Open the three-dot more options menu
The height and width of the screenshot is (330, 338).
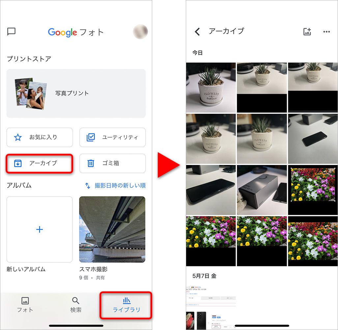pos(326,32)
